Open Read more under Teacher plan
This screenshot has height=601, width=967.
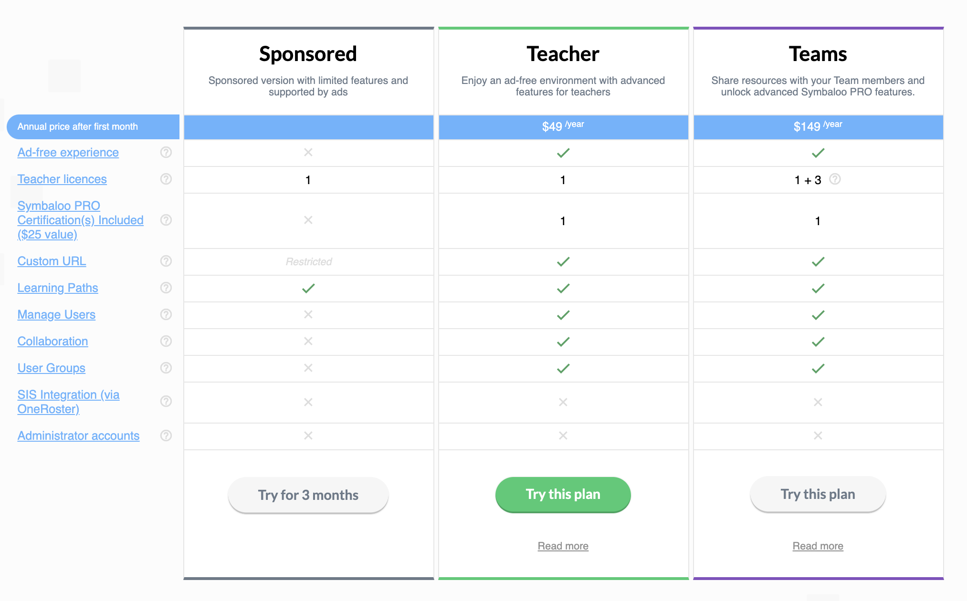[563, 546]
